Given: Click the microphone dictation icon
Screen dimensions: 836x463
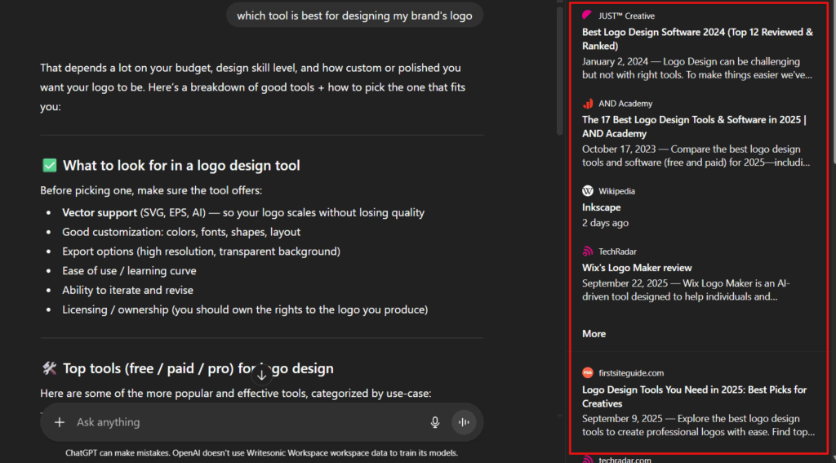Looking at the screenshot, I should click(435, 422).
